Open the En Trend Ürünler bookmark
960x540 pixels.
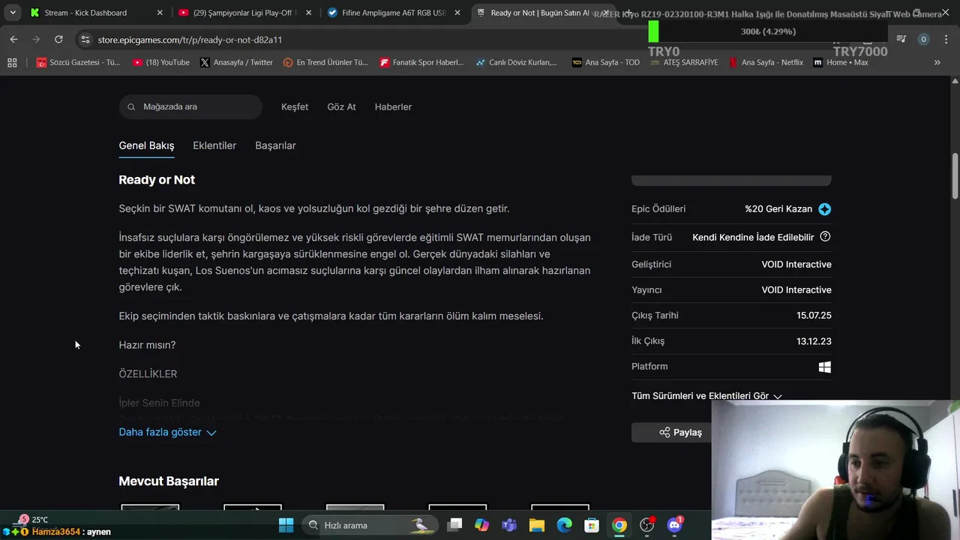click(325, 62)
